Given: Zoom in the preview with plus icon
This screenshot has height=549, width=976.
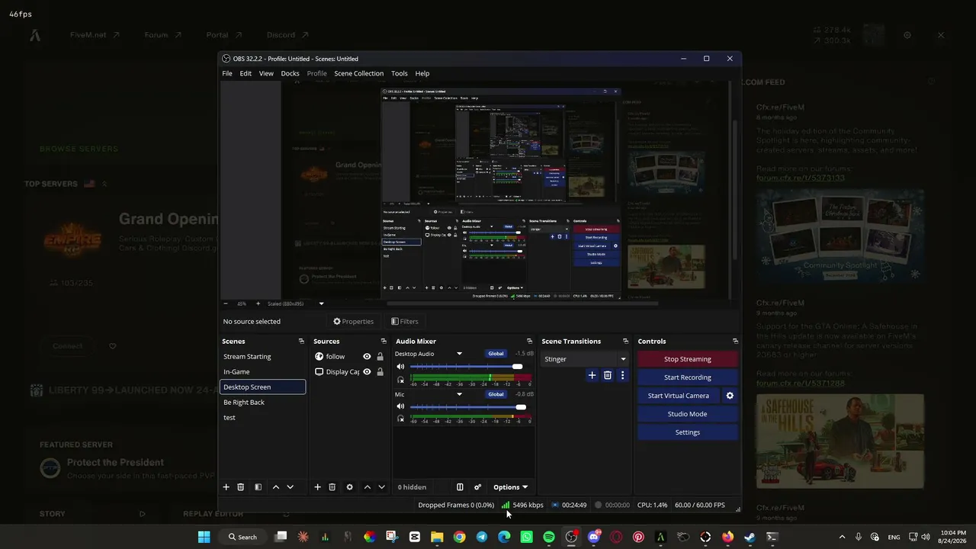Looking at the screenshot, I should [258, 303].
